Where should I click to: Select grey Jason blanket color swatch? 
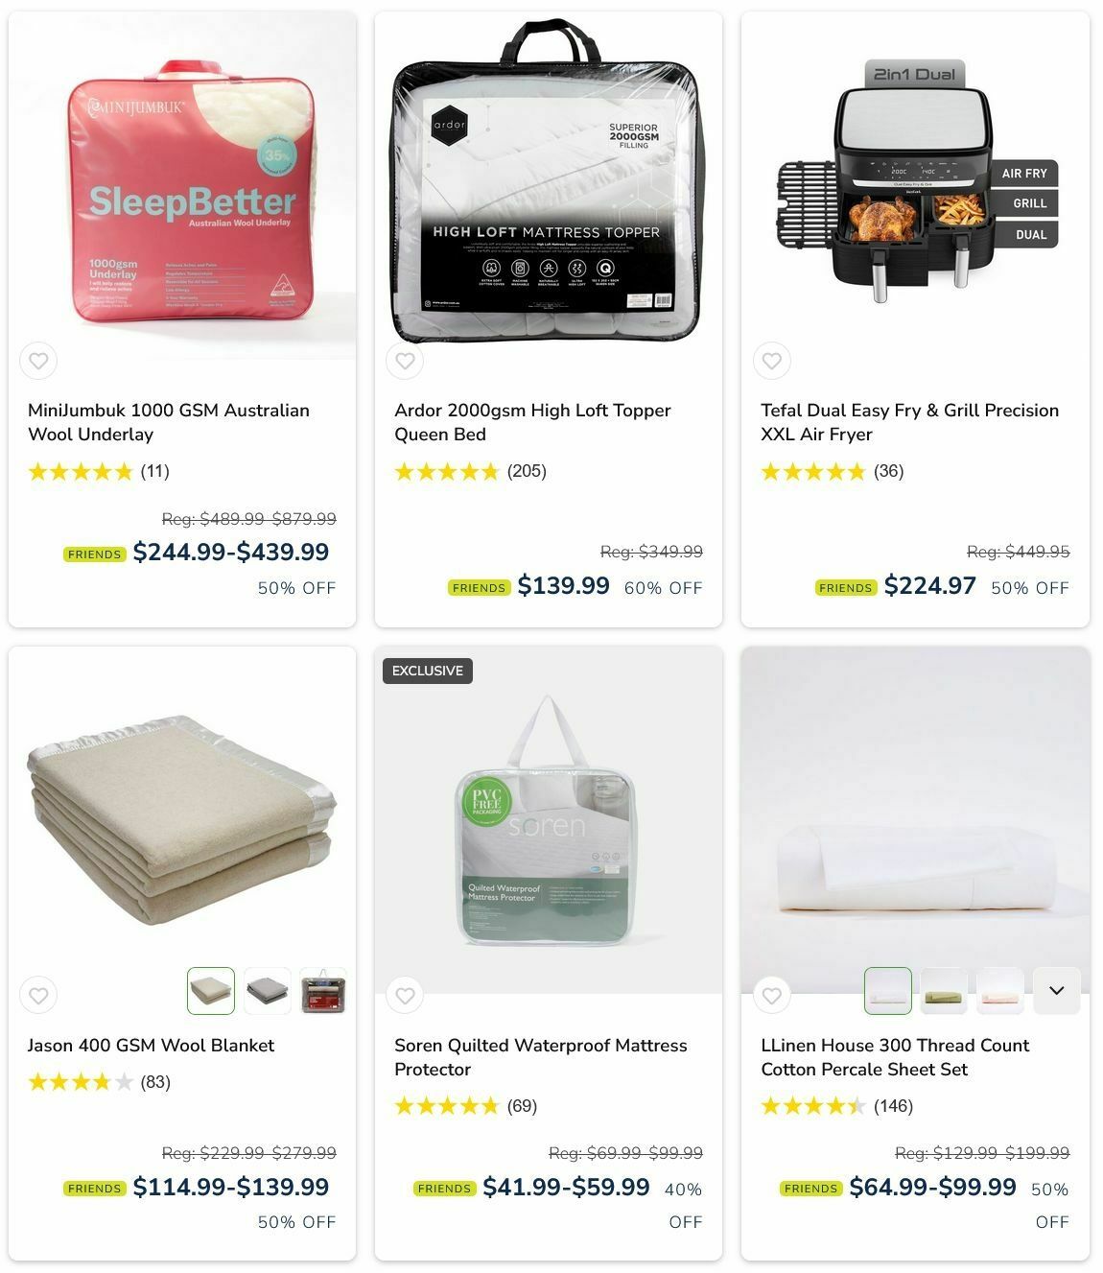coord(268,991)
